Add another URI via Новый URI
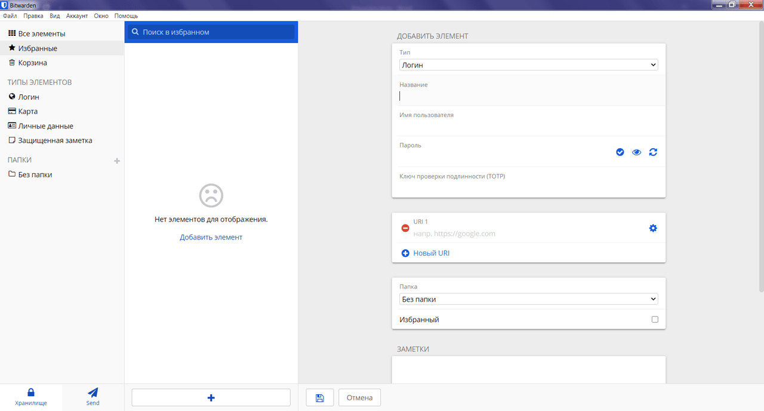This screenshot has width=764, height=411. 426,253
